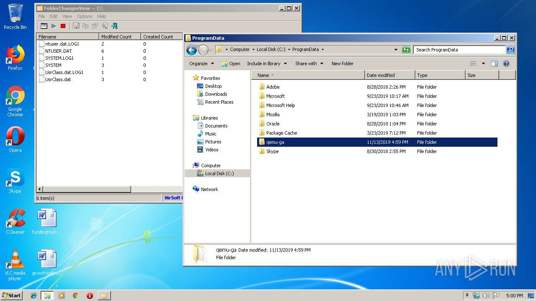Select the Microsoft Help folder row
This screenshot has width=536, height=301.
pos(377,105)
